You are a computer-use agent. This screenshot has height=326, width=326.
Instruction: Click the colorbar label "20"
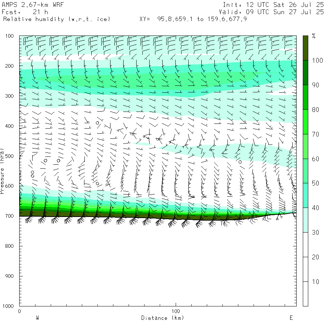315,257
